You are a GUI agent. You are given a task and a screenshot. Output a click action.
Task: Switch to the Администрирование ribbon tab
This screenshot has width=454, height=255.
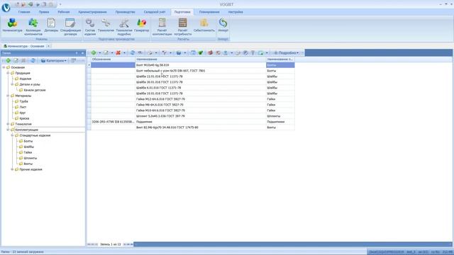point(92,12)
